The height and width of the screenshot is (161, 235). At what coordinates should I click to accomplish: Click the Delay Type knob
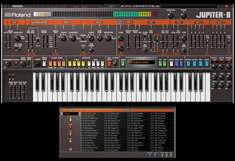[222, 66]
